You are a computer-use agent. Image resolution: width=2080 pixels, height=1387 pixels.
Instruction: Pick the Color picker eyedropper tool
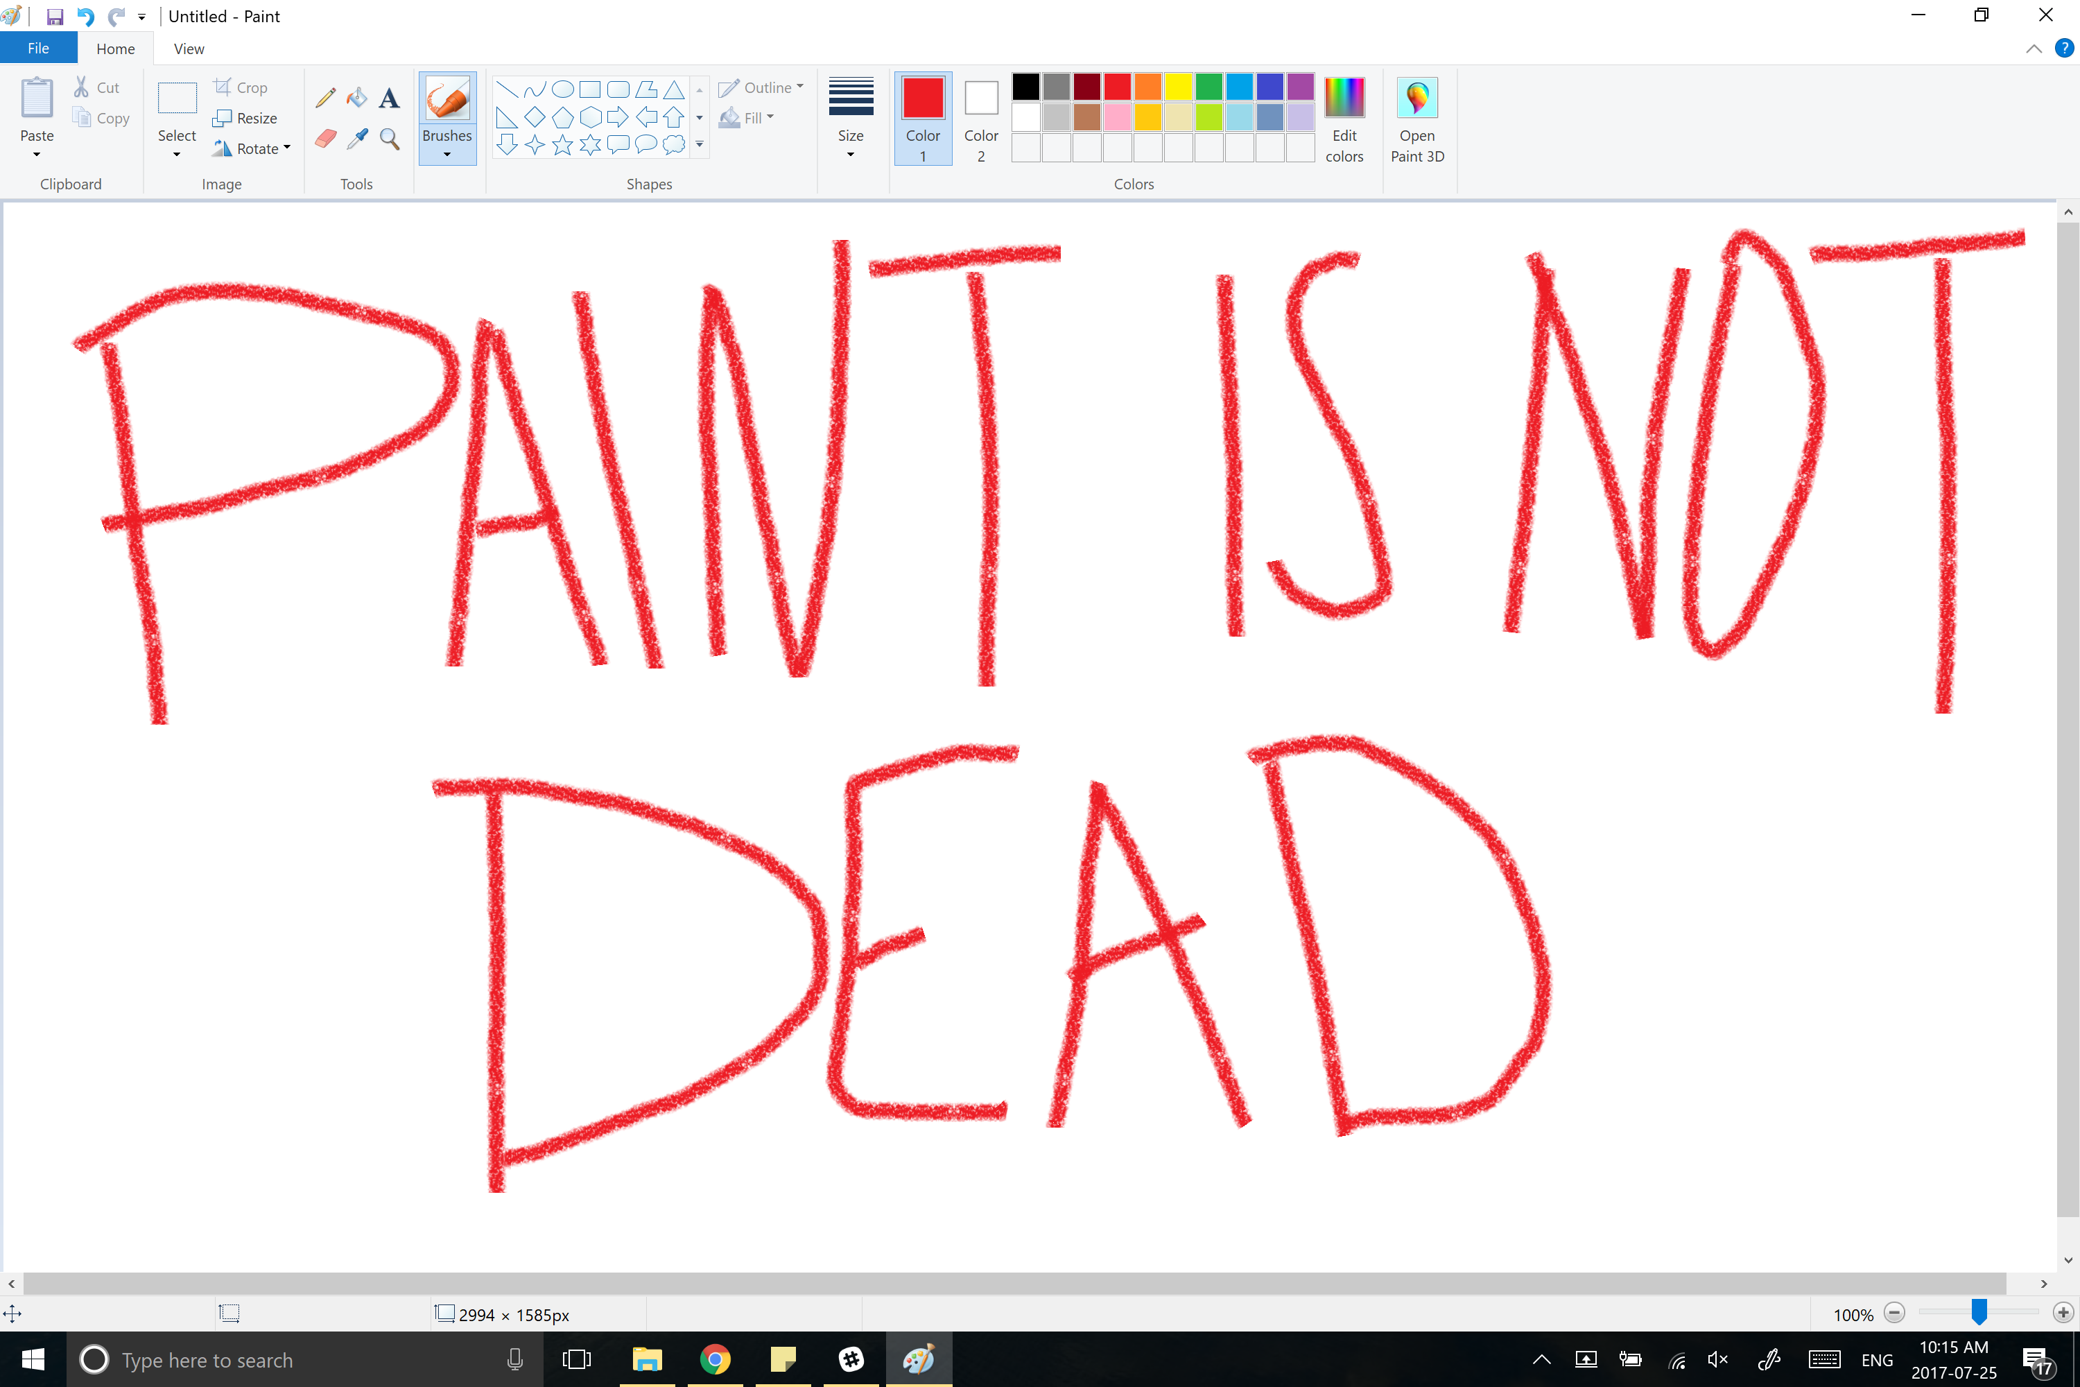[356, 139]
